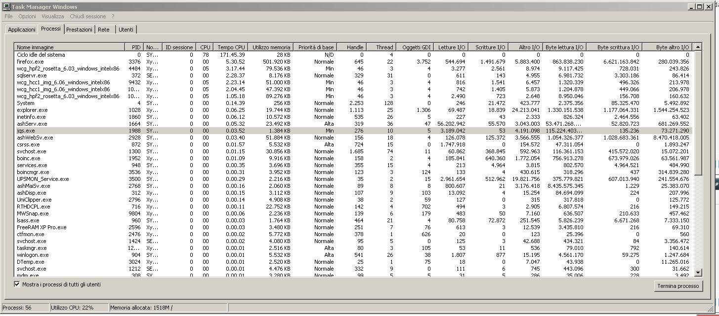Sort by Nome immagine column header
719x316 pixels.
[69, 47]
